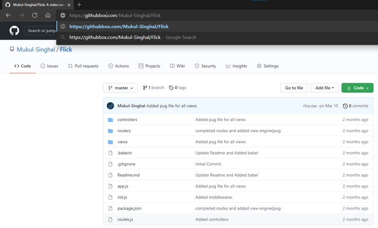Click the clock history icon beside commits
The height and width of the screenshot is (228, 378).
pyautogui.click(x=345, y=106)
